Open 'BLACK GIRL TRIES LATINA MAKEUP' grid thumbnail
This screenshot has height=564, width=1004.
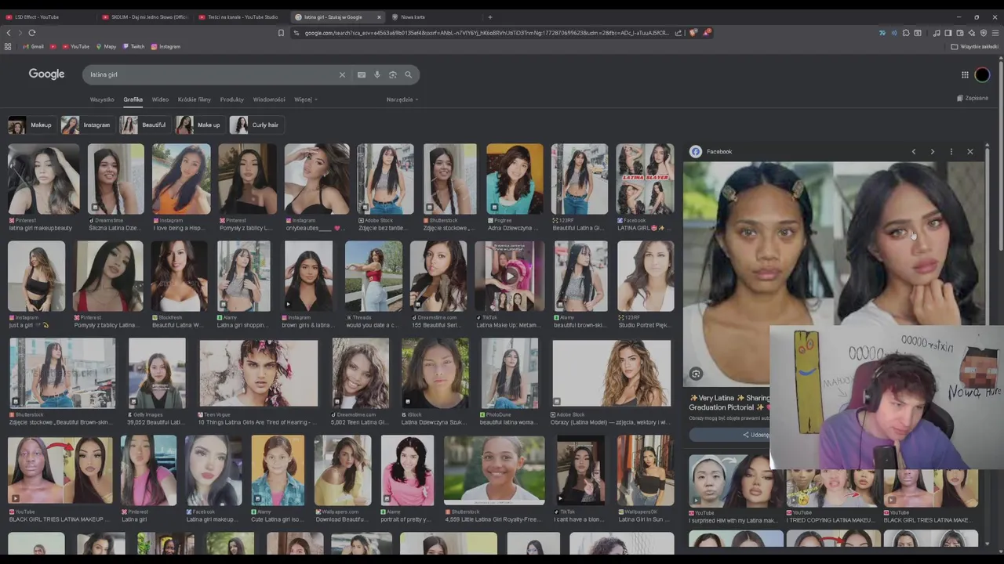[60, 470]
